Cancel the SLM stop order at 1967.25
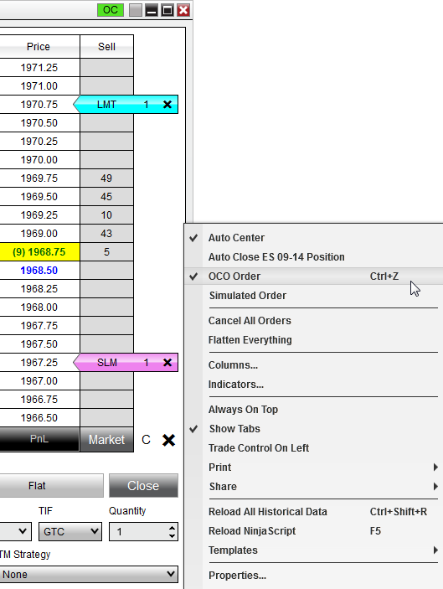443x589 pixels. click(167, 363)
